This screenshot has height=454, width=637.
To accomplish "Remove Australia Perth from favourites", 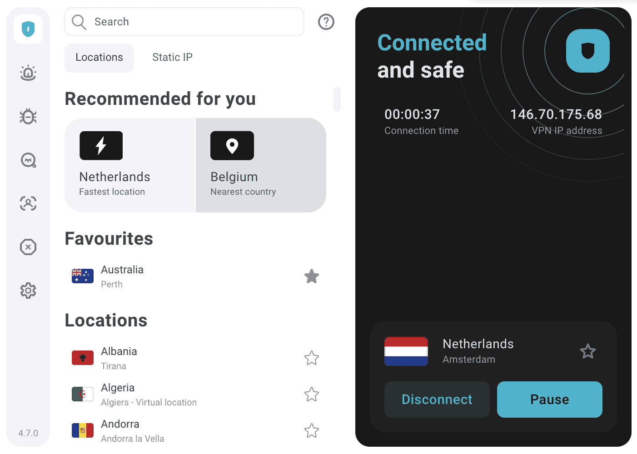I will point(312,276).
